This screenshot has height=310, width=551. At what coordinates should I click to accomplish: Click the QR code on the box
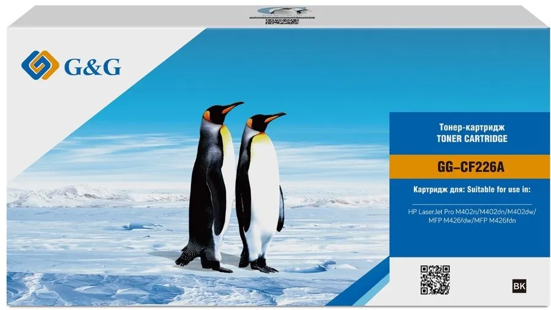[x=435, y=280]
